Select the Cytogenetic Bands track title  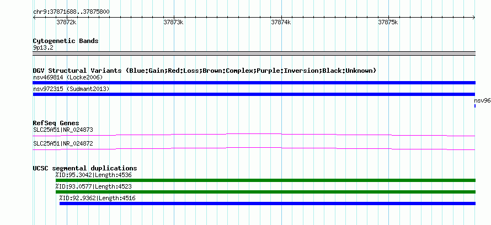(66, 41)
